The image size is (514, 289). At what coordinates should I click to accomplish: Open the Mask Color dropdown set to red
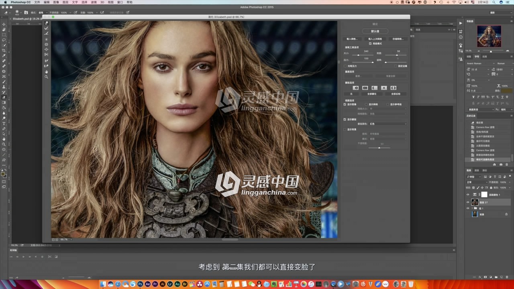[388, 124]
